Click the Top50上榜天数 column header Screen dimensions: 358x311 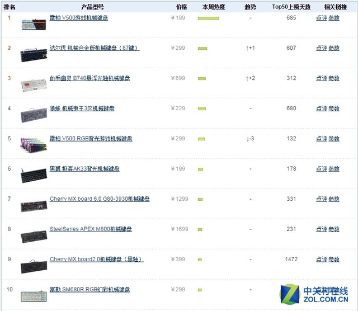click(291, 7)
